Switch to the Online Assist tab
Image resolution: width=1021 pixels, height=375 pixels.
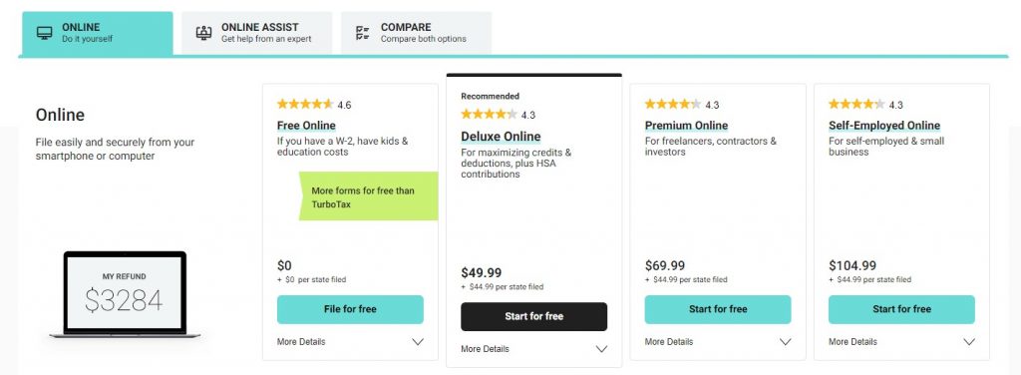point(256,33)
